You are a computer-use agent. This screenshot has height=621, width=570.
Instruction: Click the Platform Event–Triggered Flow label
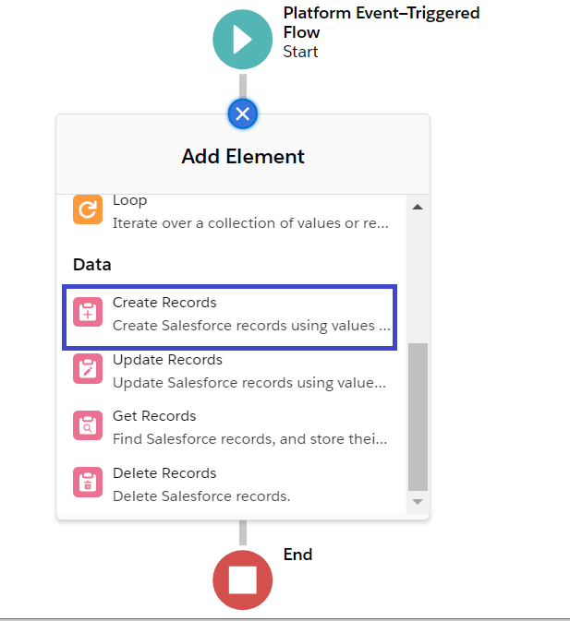pos(381,23)
